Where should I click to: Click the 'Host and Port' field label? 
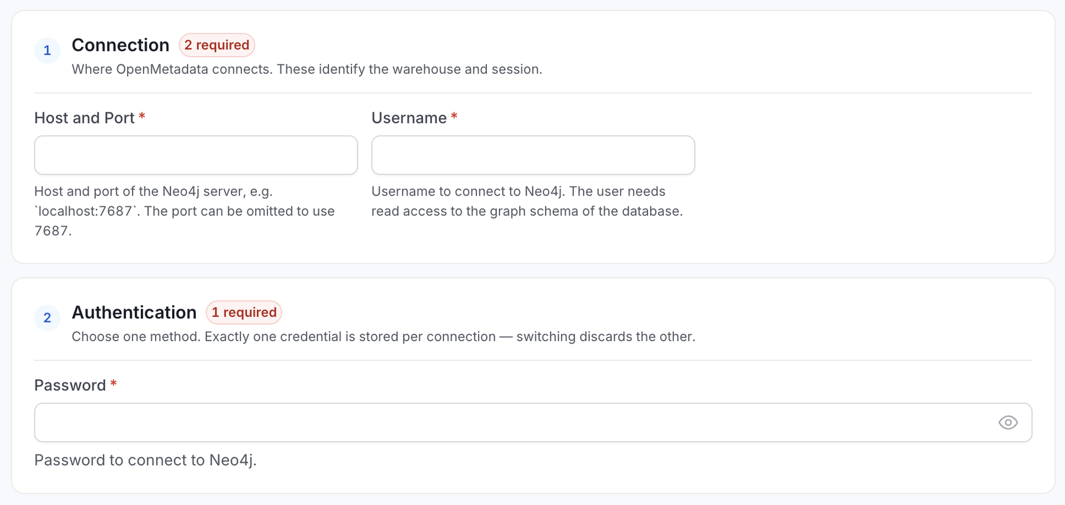[x=85, y=118]
